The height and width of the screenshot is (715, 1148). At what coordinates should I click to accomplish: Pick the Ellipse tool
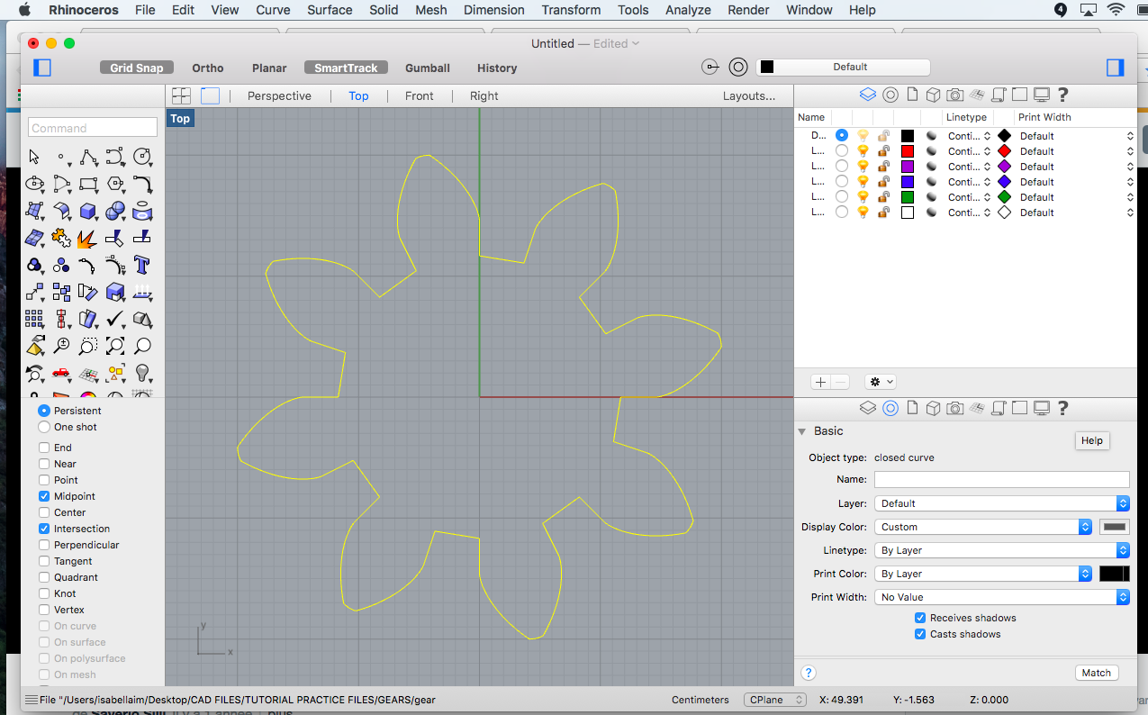35,184
